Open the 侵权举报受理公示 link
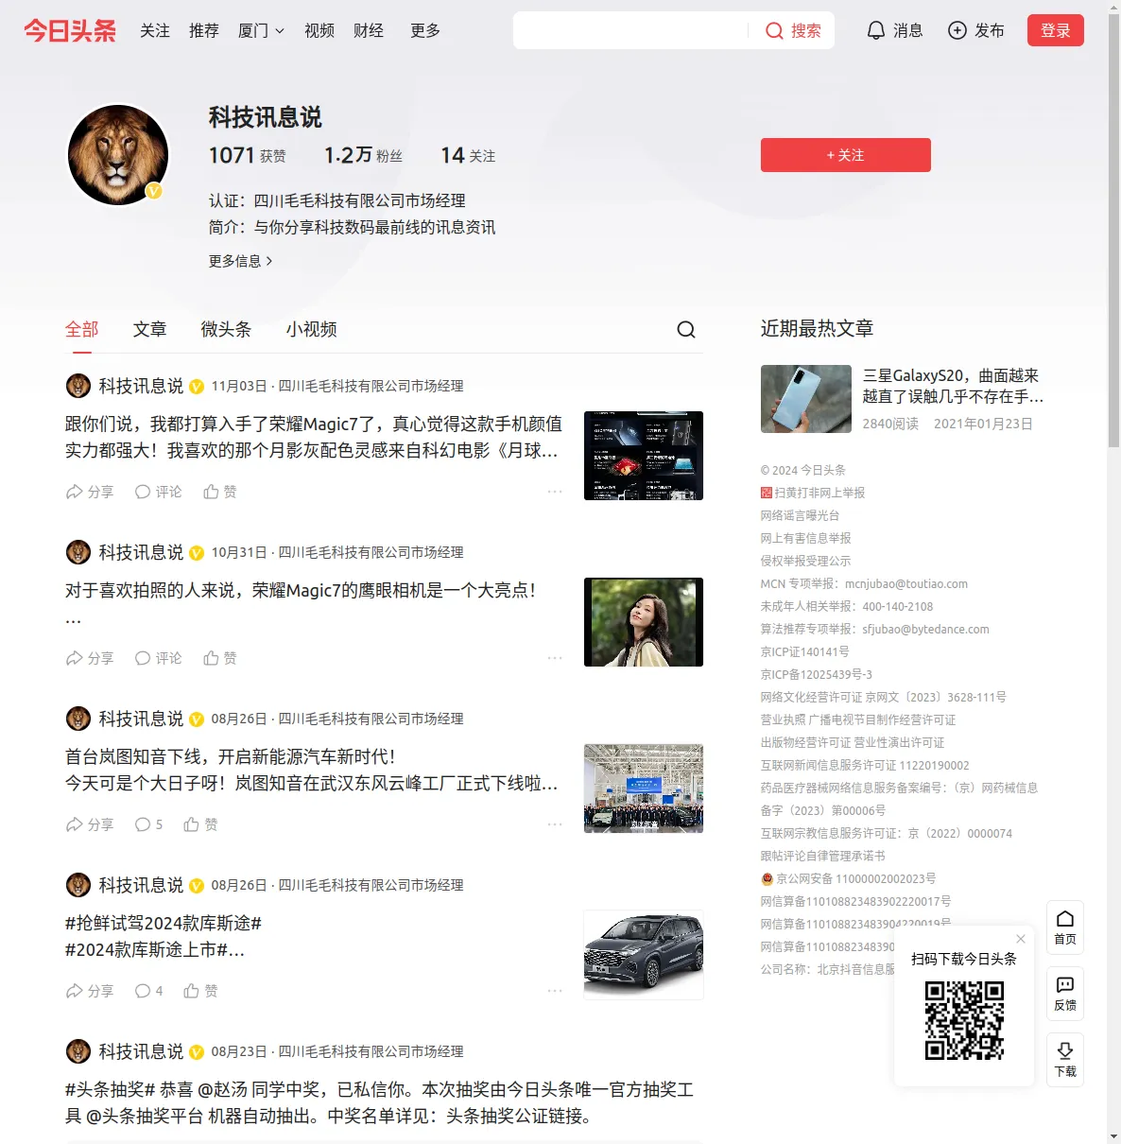The image size is (1121, 1144). [x=806, y=561]
